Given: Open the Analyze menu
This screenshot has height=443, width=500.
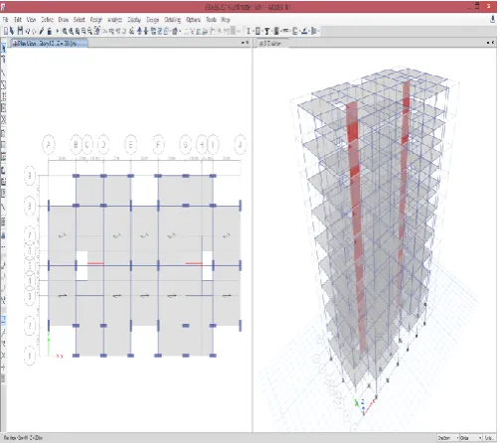Looking at the screenshot, I should click(x=114, y=20).
